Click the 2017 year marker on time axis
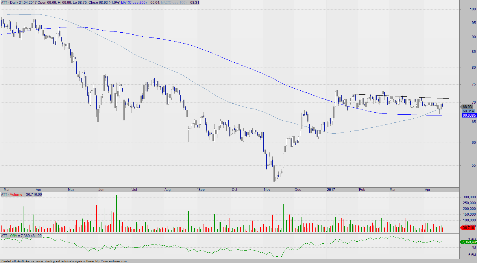The height and width of the screenshot is (263, 477). (331, 190)
